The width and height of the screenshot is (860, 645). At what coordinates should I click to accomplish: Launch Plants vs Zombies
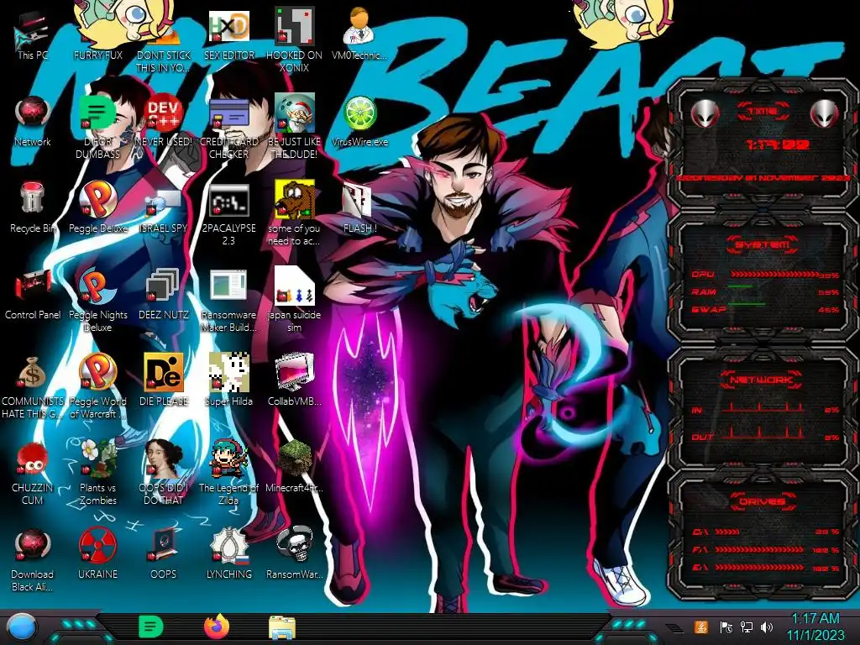tap(97, 472)
